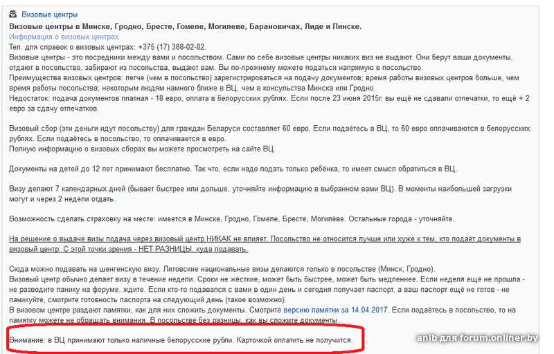The width and height of the screenshot is (554, 354).
Task: Open the Визовые центры heading link
Action: tap(49, 15)
